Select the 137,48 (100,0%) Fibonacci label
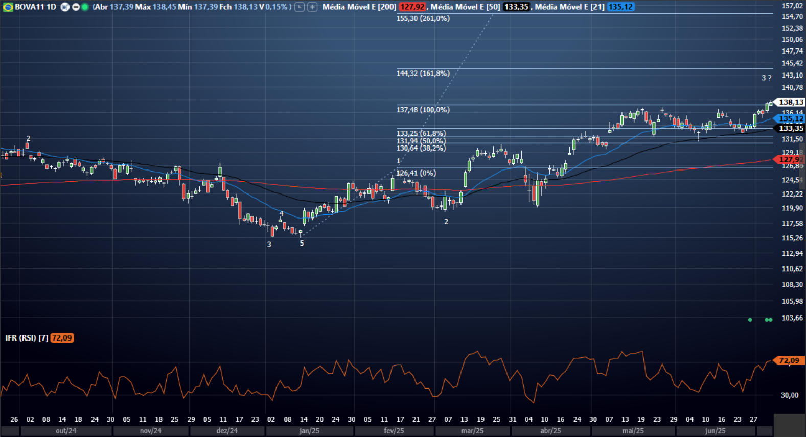Screen dimensions: 806x437 click(423, 110)
